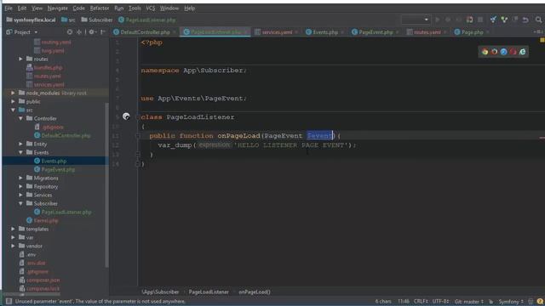Open file in Internet Explorer icon
The image size is (545, 306).
coord(522,52)
